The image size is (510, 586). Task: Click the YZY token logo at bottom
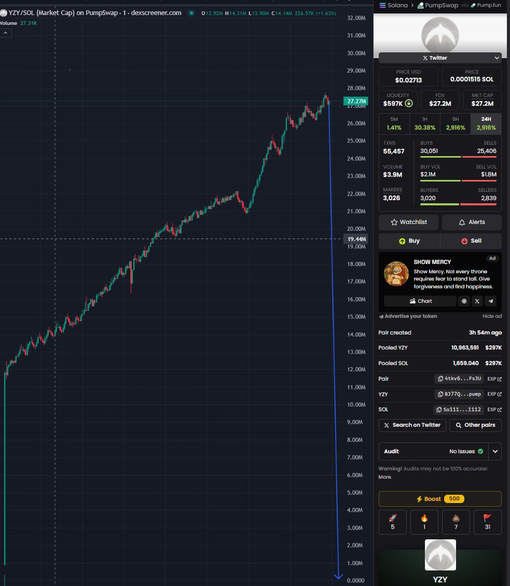(440, 554)
